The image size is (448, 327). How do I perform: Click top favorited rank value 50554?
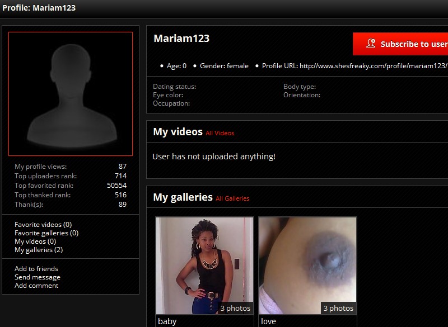coord(116,186)
